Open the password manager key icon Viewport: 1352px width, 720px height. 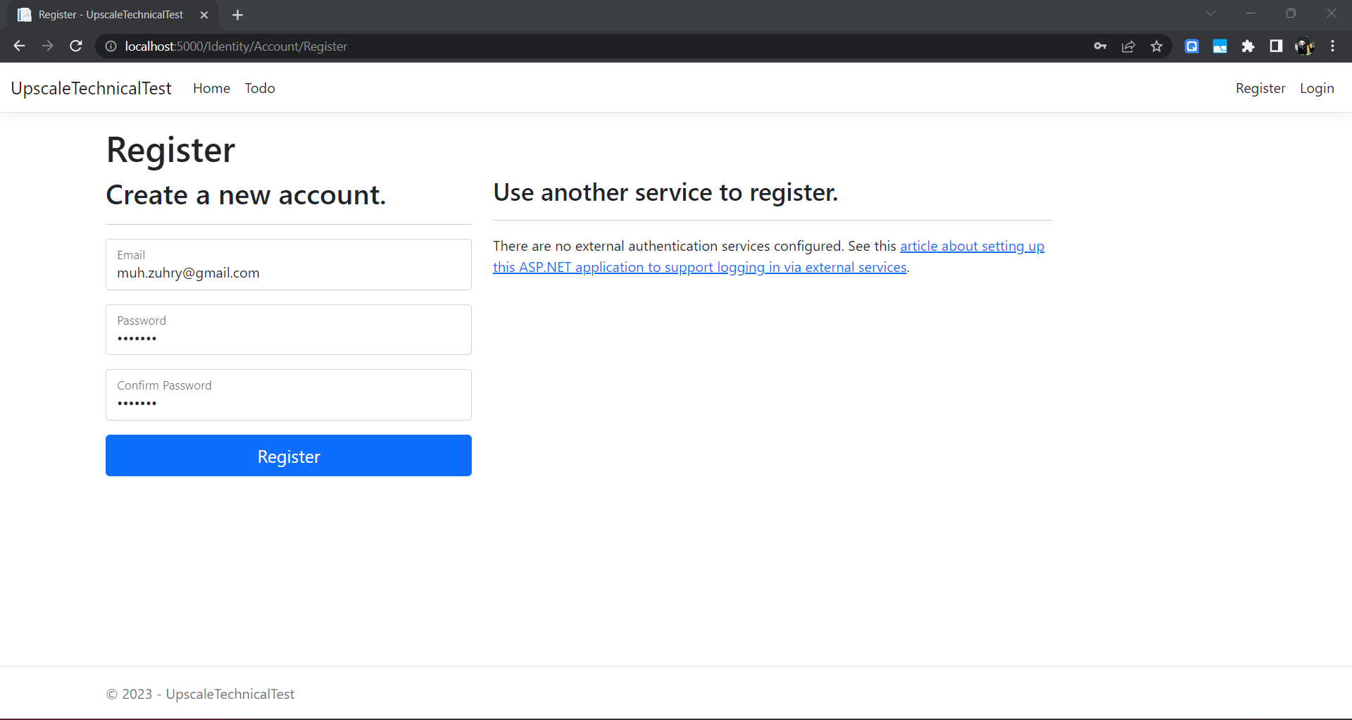(1101, 46)
